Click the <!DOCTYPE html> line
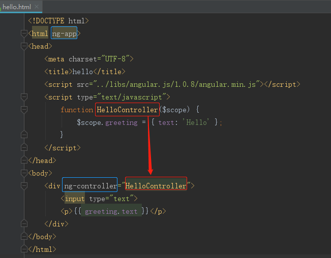331x258 pixels. pos(58,21)
